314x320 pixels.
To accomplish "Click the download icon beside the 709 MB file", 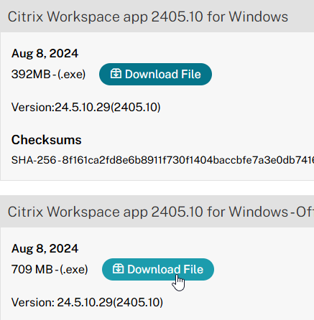I will click(118, 269).
